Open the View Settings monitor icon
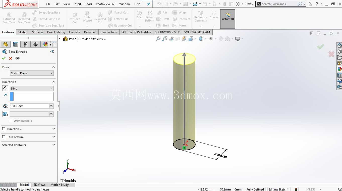The image size is (342, 191). click(238, 39)
